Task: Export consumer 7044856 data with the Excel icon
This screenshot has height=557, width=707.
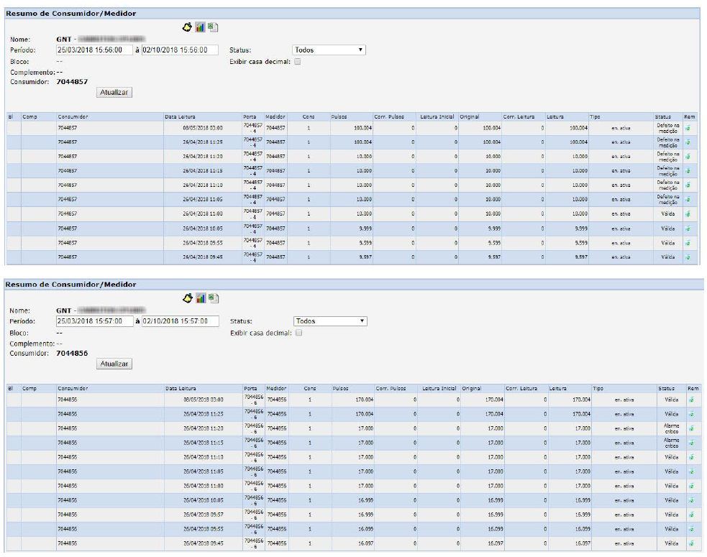Action: [214, 298]
